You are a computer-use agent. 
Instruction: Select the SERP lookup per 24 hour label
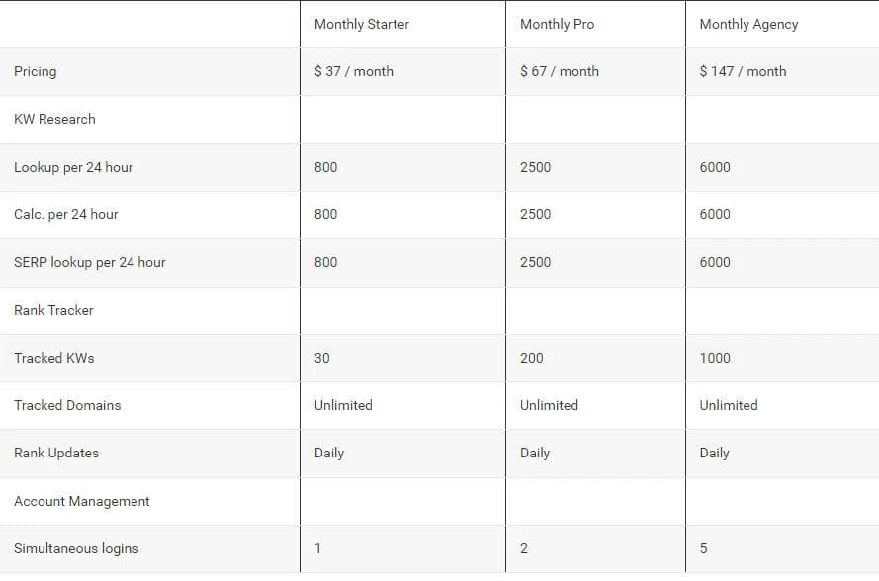90,262
